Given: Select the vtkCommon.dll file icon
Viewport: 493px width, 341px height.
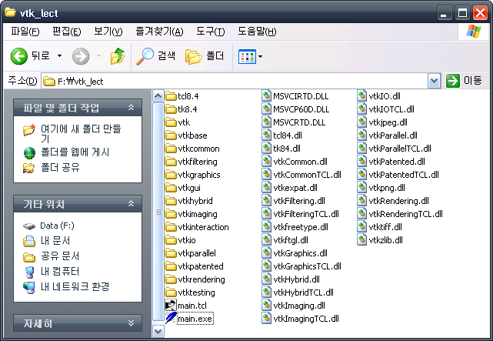Looking at the screenshot, I should click(x=266, y=161).
